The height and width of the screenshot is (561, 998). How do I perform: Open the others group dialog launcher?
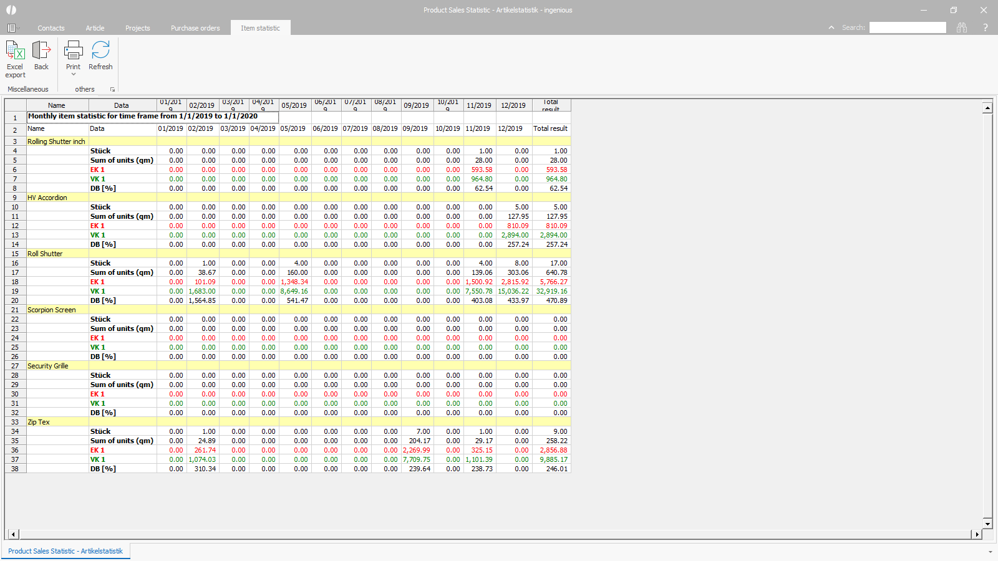(x=113, y=89)
